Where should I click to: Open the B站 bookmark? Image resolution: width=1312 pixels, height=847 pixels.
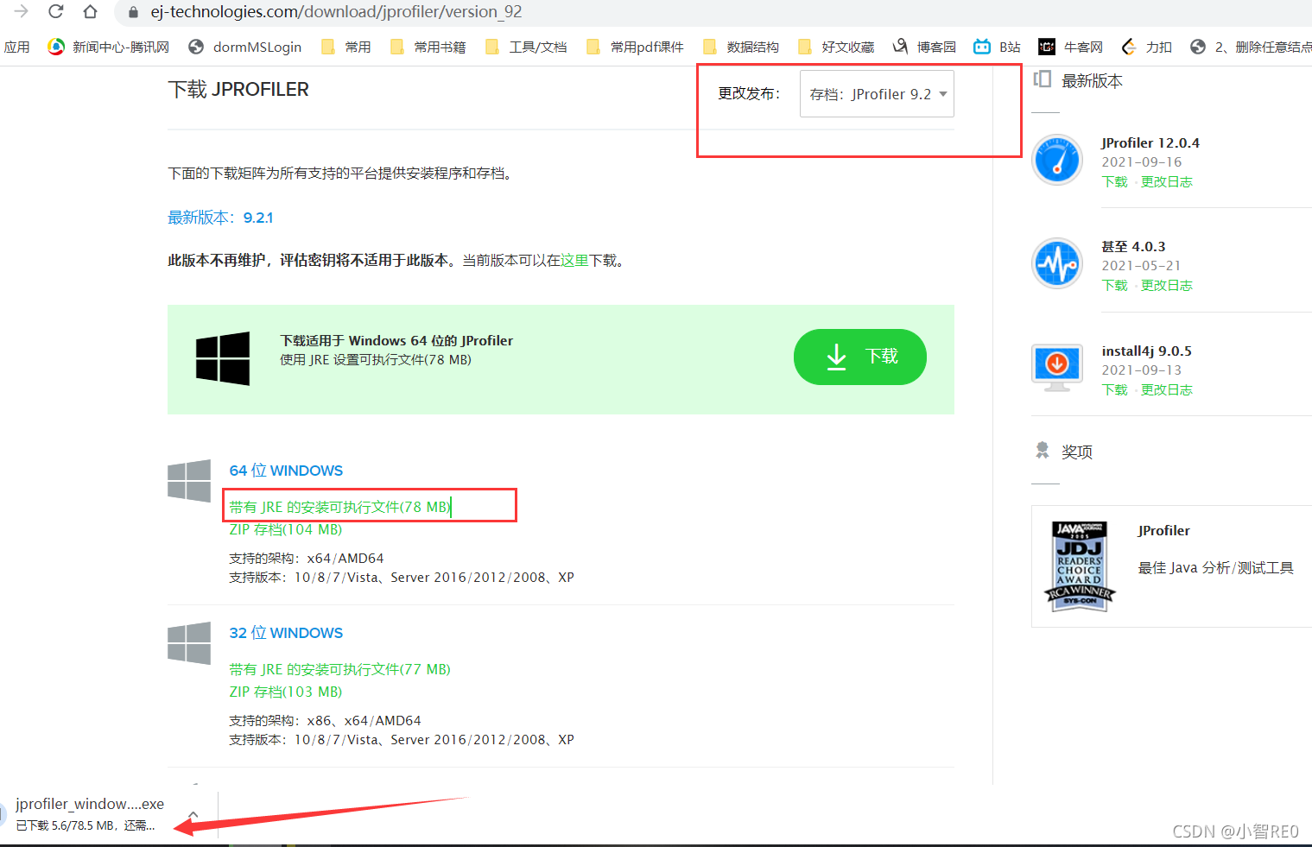[x=998, y=47]
